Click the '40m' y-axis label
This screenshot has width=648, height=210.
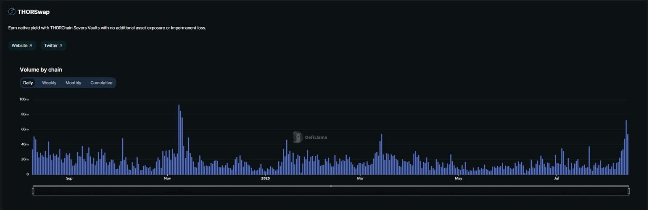click(25, 144)
